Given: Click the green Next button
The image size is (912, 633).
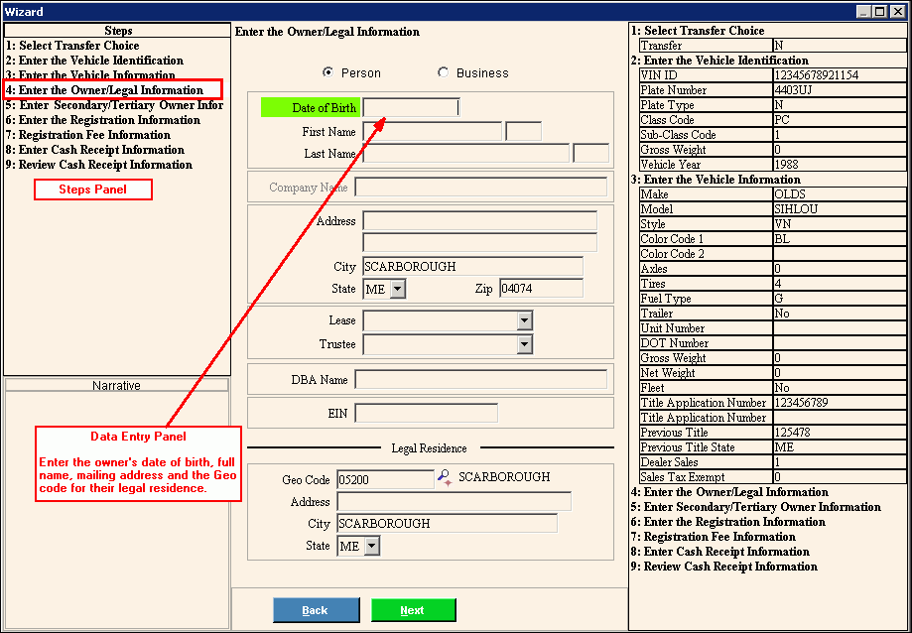Looking at the screenshot, I should 414,610.
